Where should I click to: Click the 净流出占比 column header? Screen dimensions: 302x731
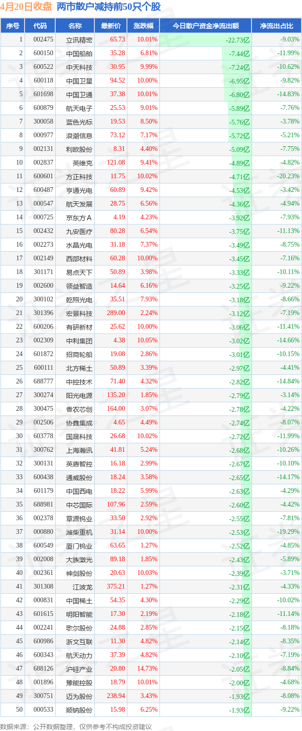pyautogui.click(x=277, y=26)
